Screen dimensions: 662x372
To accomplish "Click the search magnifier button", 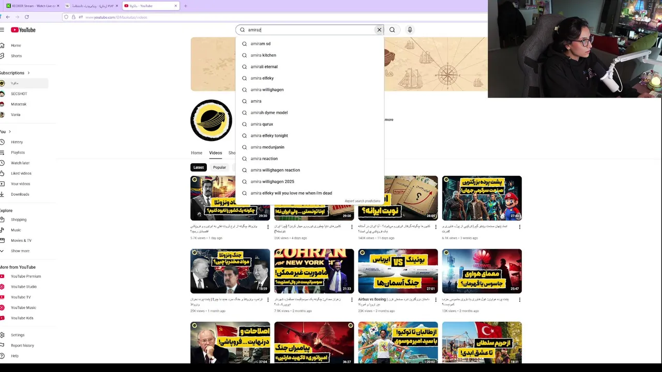I will 392,30.
